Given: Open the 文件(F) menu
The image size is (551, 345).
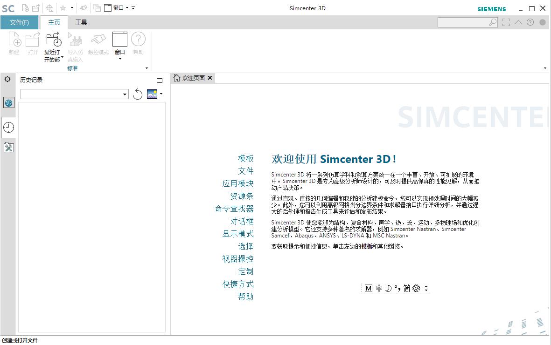Looking at the screenshot, I should [x=19, y=22].
